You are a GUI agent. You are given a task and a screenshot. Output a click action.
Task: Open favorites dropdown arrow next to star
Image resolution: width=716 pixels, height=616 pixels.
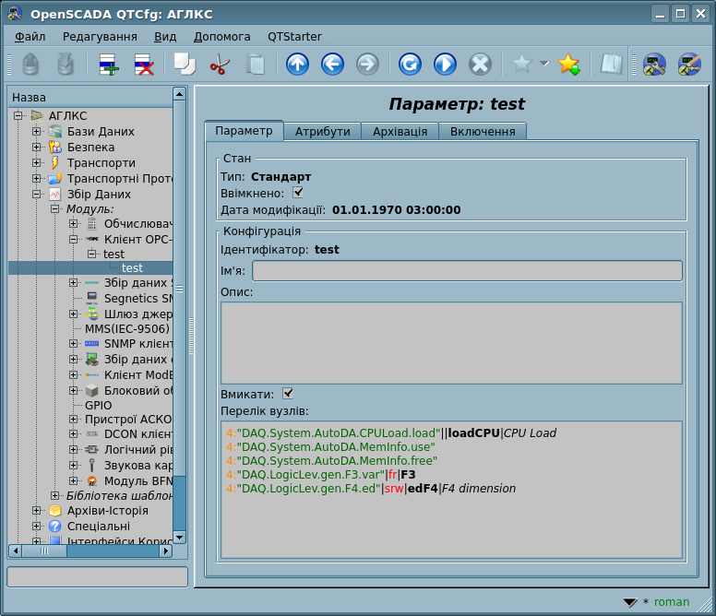tap(543, 65)
